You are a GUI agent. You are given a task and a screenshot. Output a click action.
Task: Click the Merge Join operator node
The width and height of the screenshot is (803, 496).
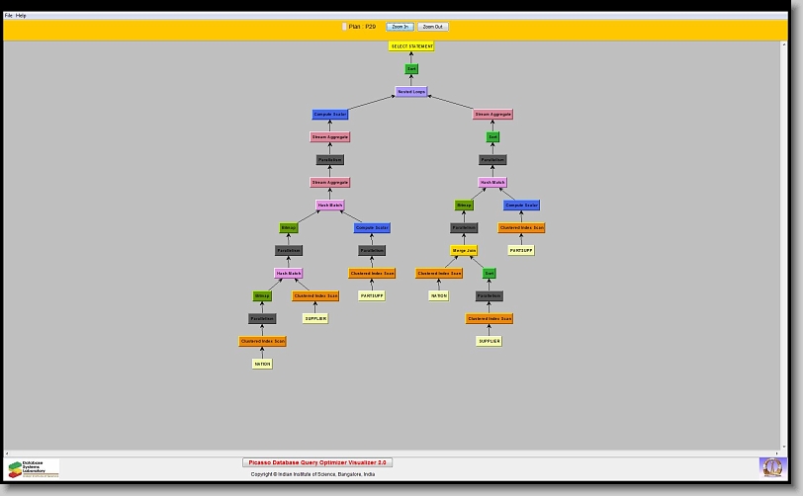[x=464, y=251]
